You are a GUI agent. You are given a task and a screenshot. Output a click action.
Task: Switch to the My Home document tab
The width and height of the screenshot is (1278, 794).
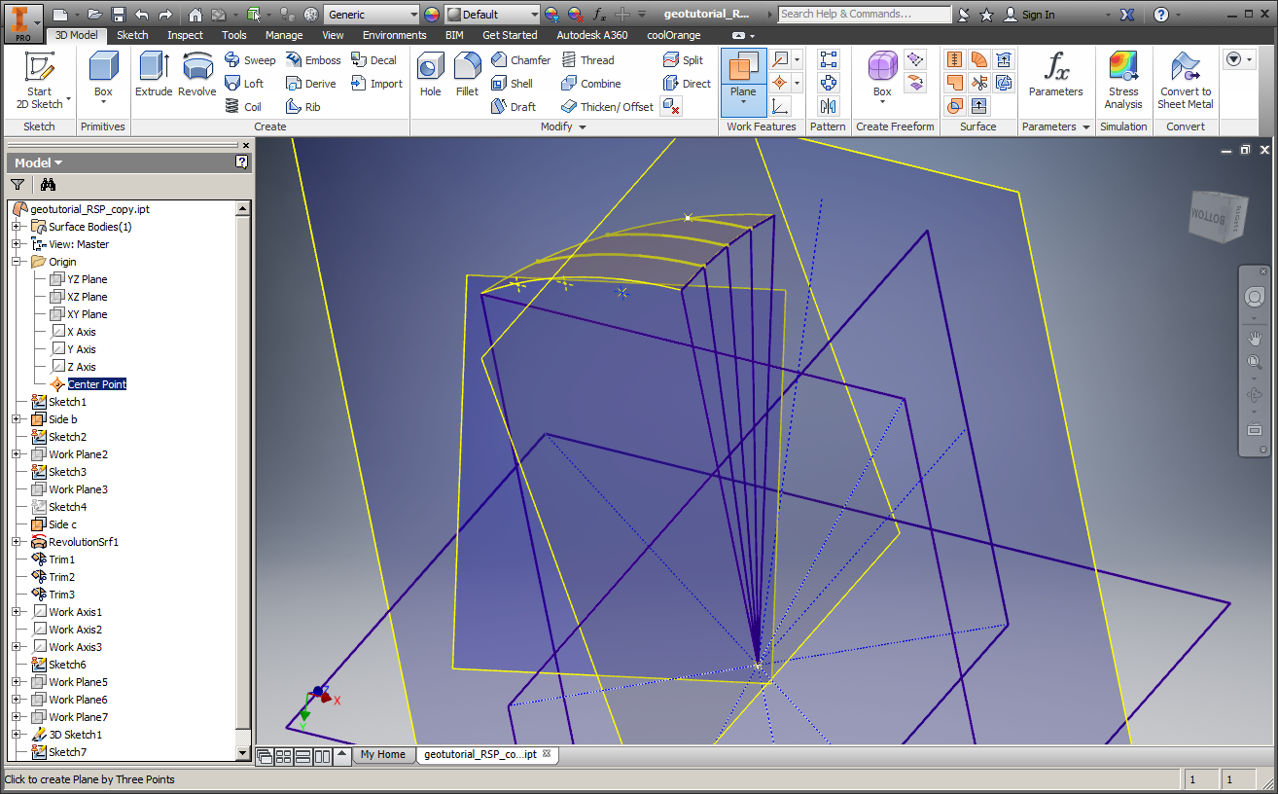(382, 754)
